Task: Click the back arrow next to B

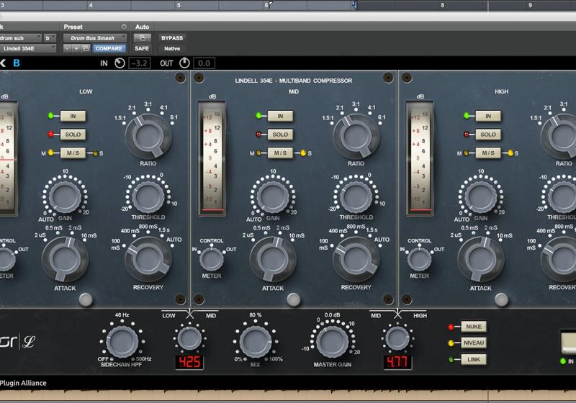Action: coord(3,63)
